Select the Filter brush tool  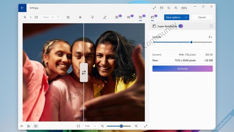(93, 17)
